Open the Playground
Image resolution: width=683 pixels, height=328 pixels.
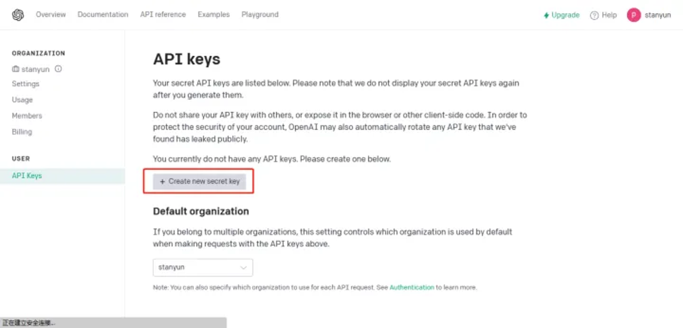pyautogui.click(x=260, y=15)
